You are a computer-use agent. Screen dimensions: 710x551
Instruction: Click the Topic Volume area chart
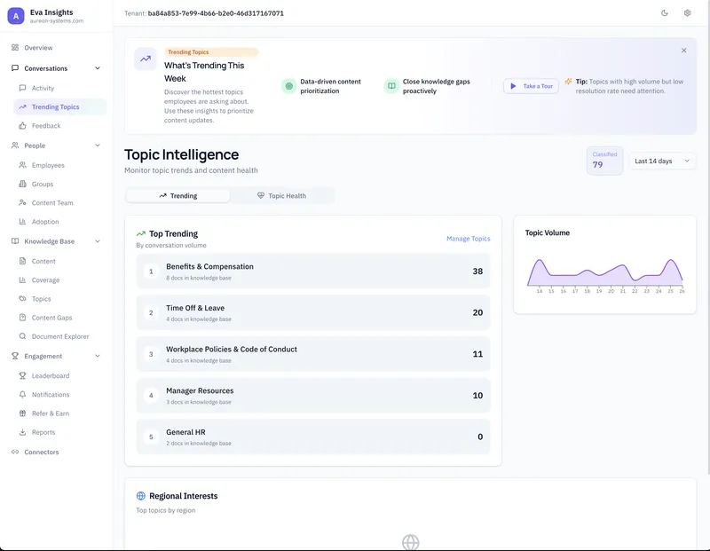click(x=605, y=275)
